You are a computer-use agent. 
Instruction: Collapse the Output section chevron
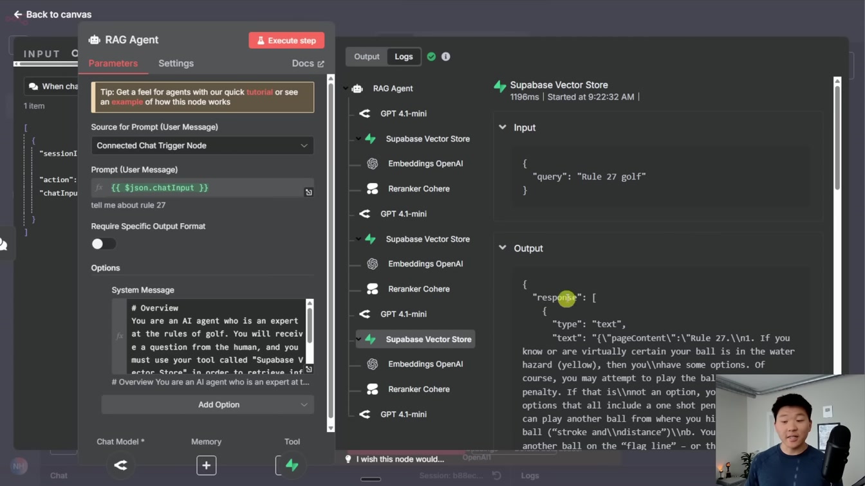click(x=503, y=248)
